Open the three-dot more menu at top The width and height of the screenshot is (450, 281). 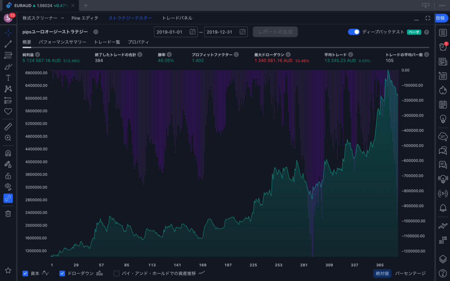click(x=442, y=5)
